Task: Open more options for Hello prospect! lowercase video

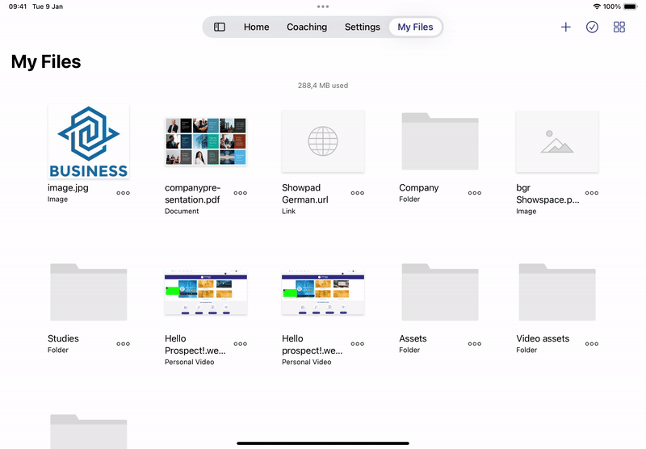Action: click(x=357, y=343)
